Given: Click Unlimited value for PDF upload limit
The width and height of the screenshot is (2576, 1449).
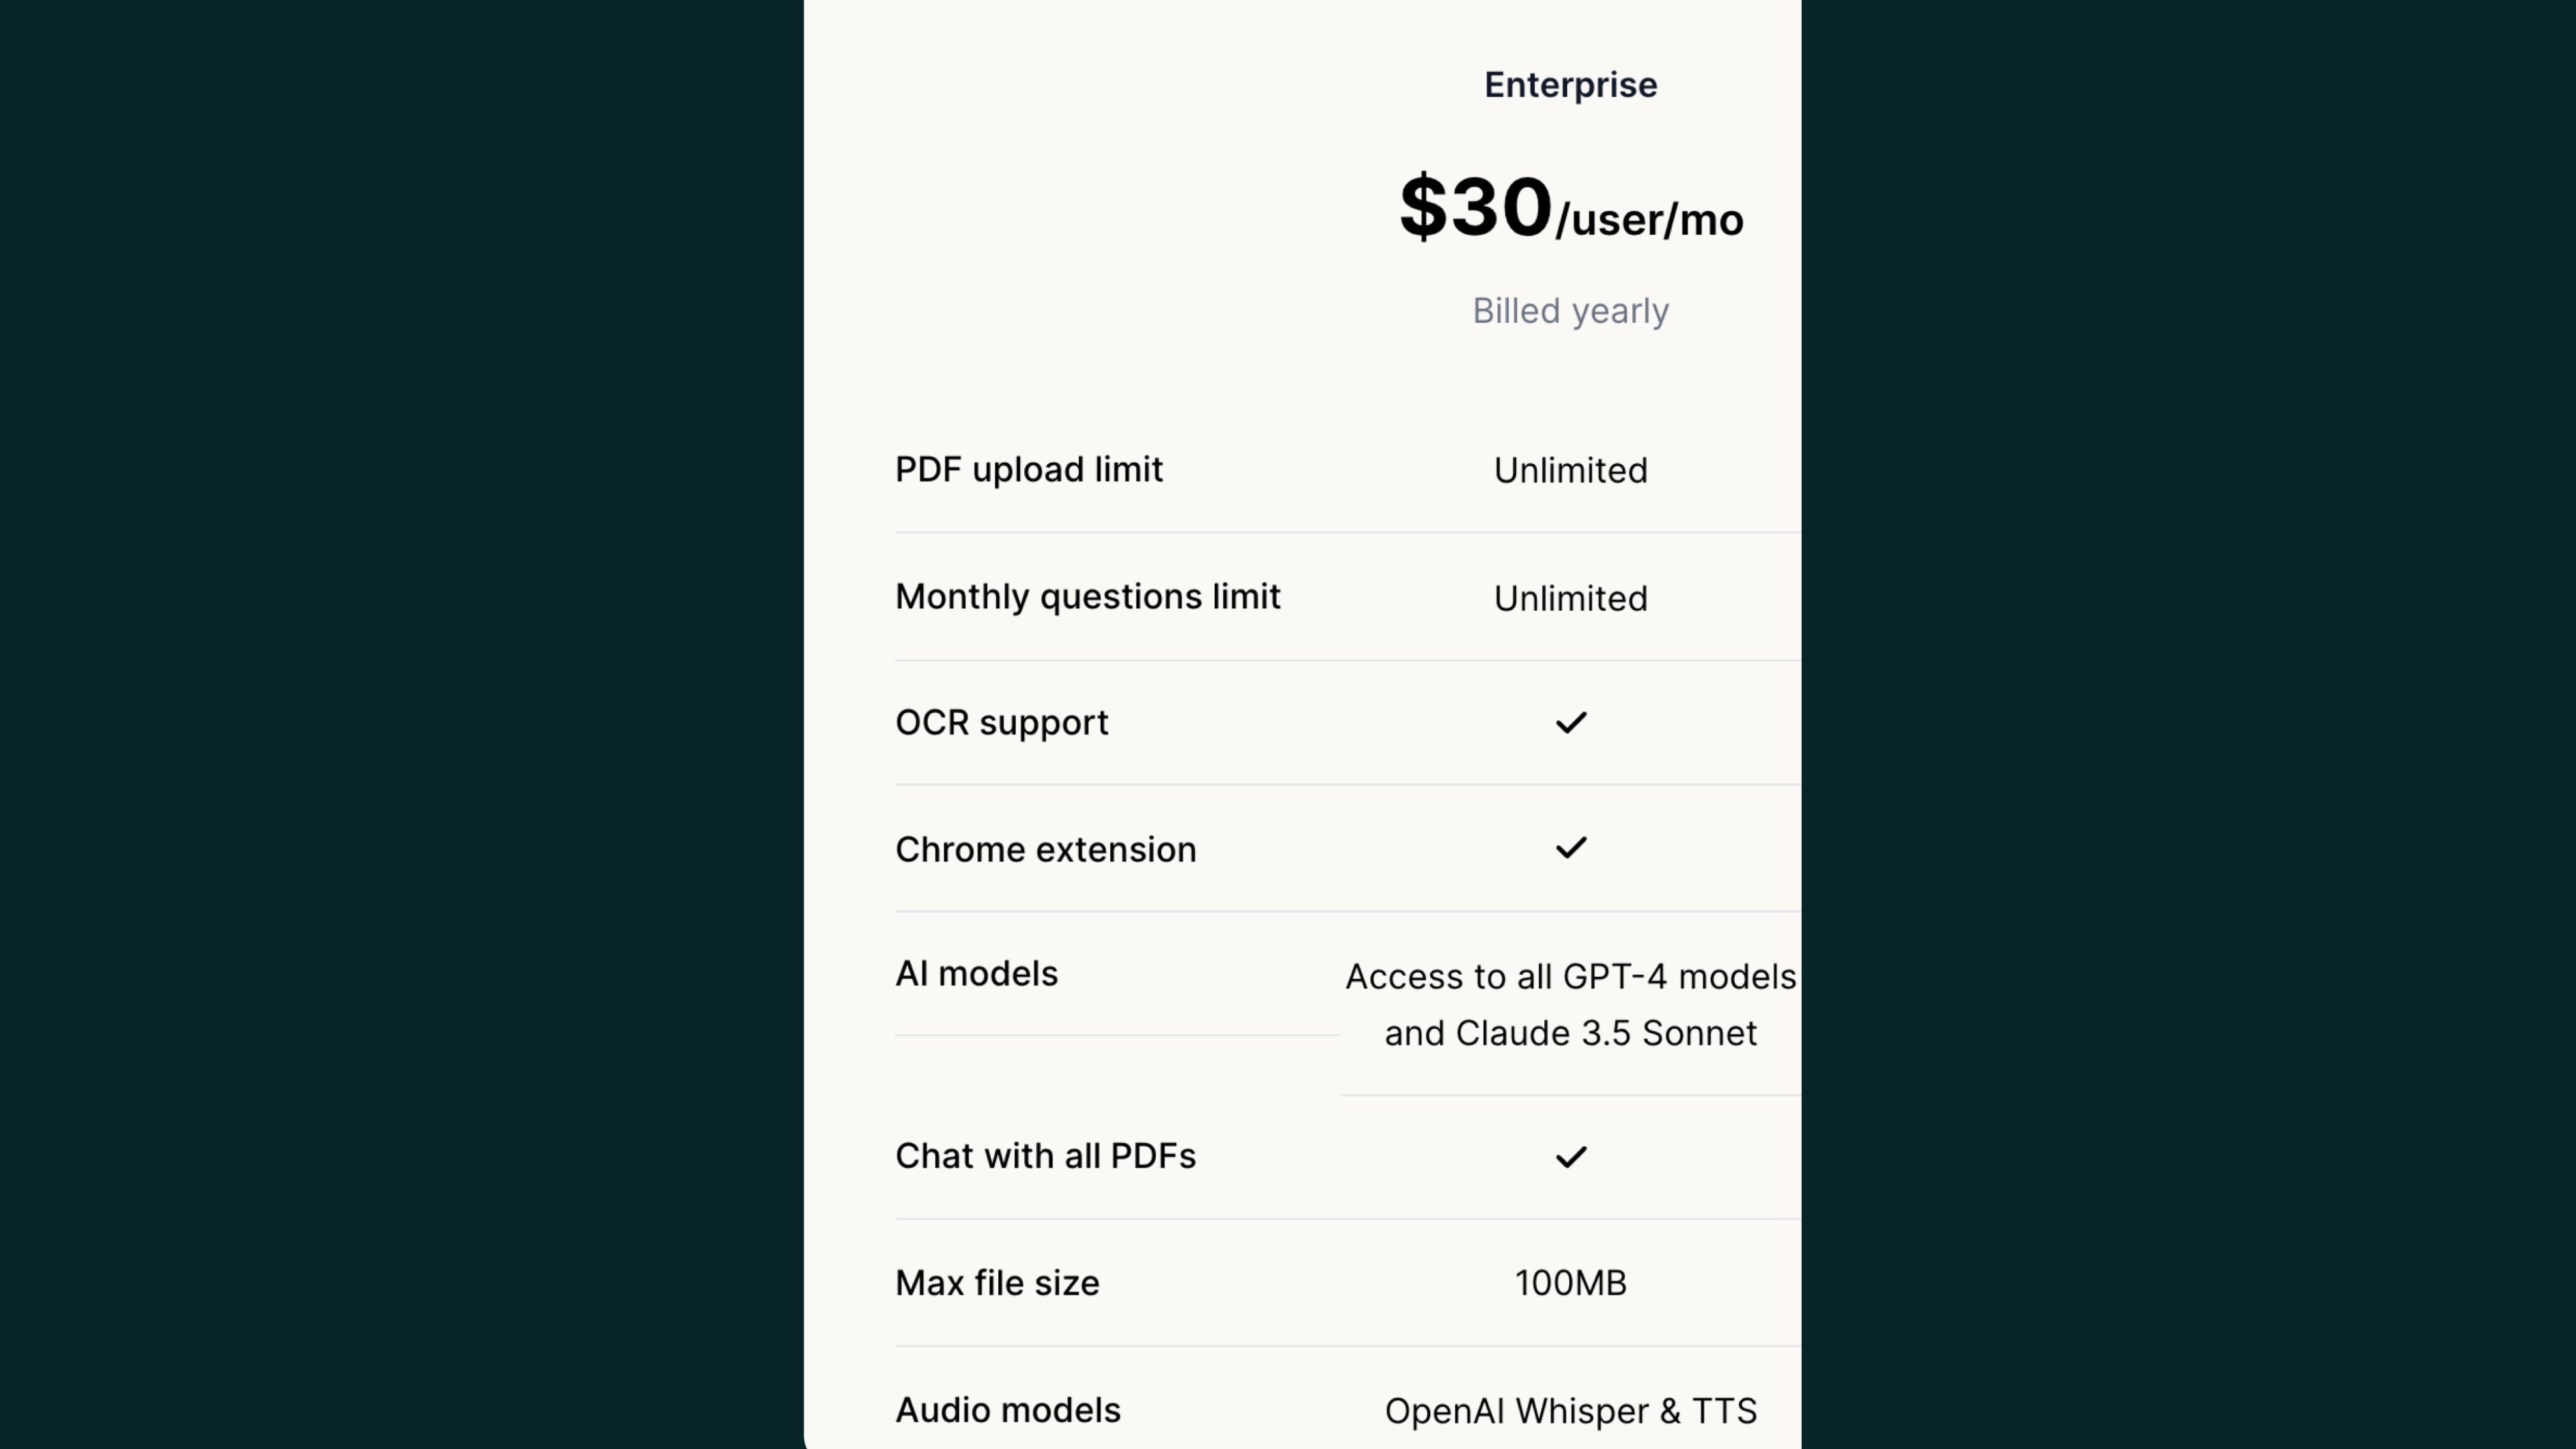Looking at the screenshot, I should pos(1570,470).
